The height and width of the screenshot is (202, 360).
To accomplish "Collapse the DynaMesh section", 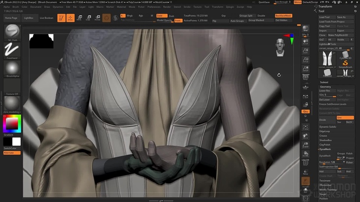I will tap(325, 149).
